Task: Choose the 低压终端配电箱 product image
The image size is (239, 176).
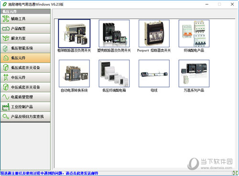Action: (114, 74)
